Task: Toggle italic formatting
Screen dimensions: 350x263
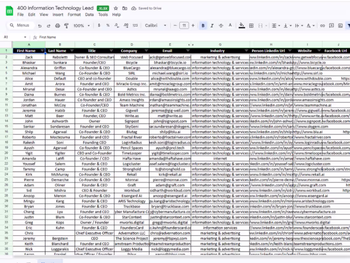Action: [212, 26]
